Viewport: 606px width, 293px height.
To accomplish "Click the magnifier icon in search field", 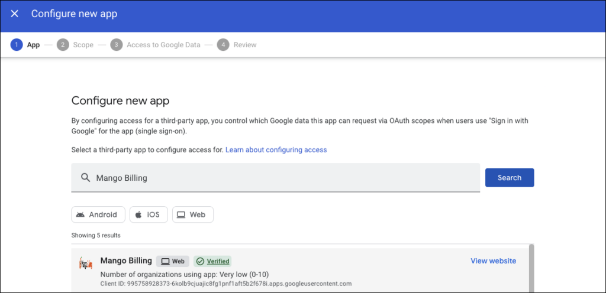I will [x=85, y=177].
